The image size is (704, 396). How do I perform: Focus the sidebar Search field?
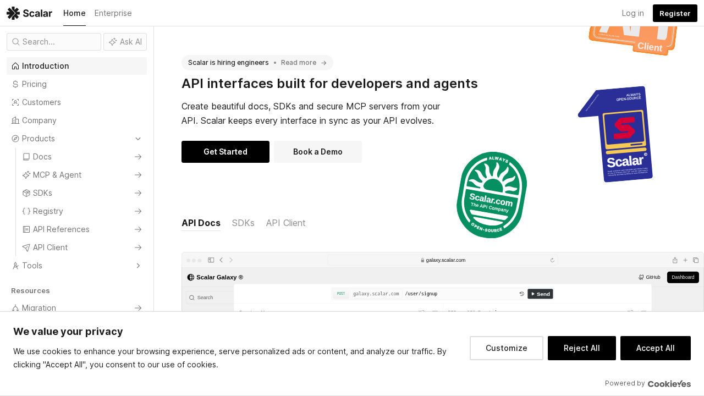pos(54,42)
